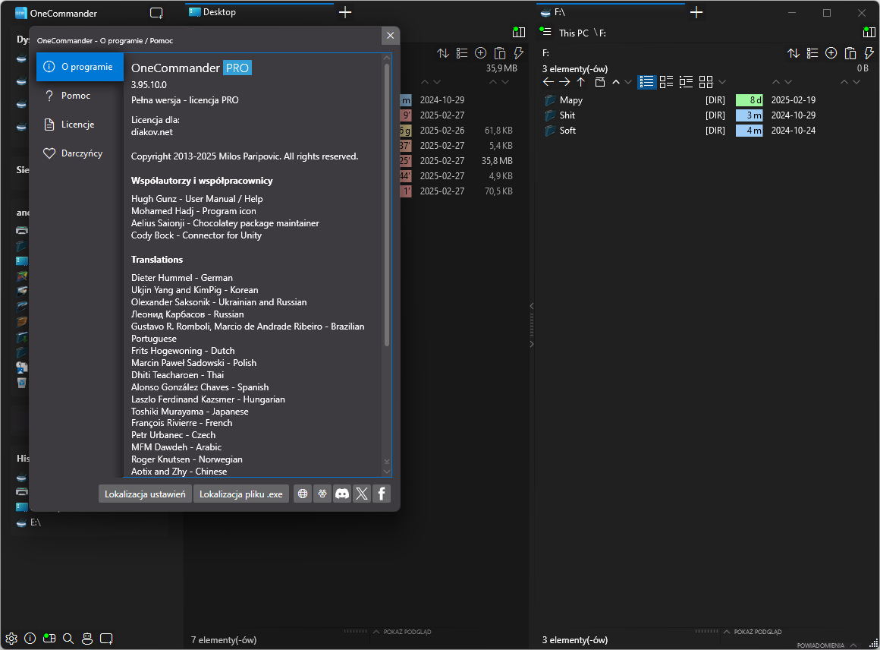The height and width of the screenshot is (650, 880).
Task: Click the create new (plus circle) icon in F: pane
Action: click(x=831, y=53)
